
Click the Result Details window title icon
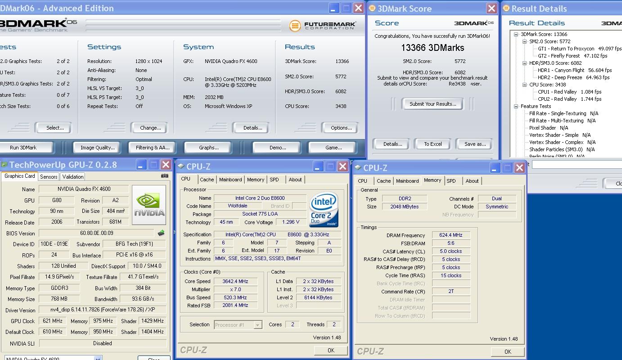[506, 8]
